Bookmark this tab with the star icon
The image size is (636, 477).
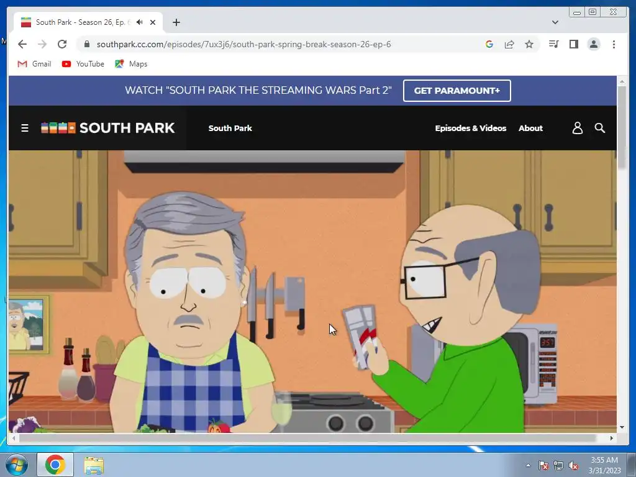pyautogui.click(x=529, y=44)
